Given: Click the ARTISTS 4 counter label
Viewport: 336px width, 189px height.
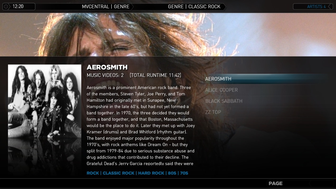Looking at the screenshot, I should click(x=316, y=7).
